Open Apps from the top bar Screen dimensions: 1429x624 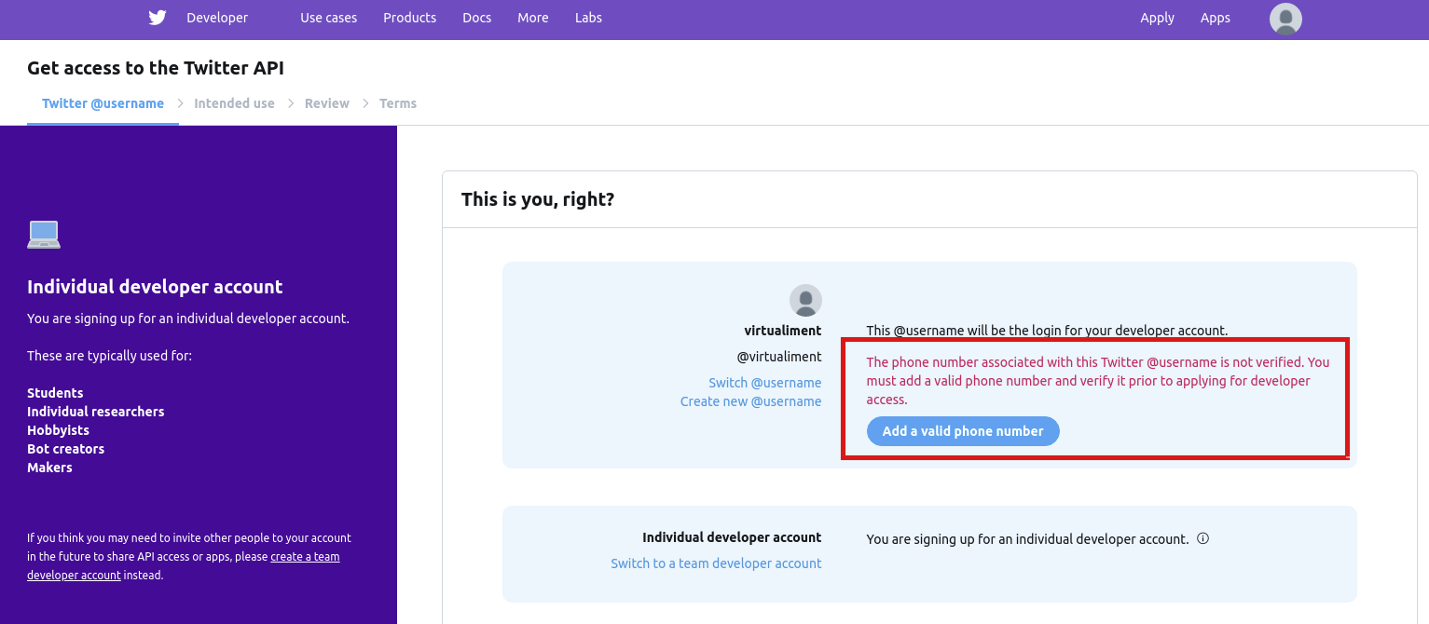point(1215,18)
